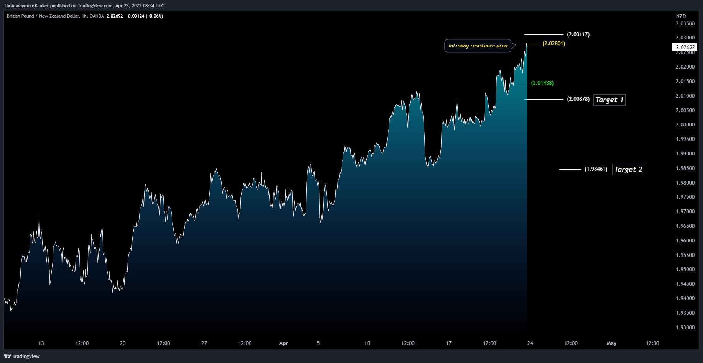Click the 2.00000 price axis value

click(685, 124)
